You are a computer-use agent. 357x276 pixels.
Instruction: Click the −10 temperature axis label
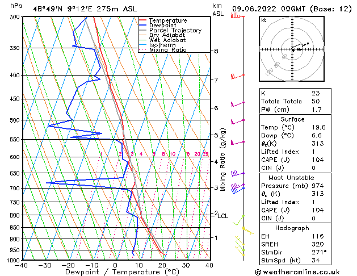(92, 265)
